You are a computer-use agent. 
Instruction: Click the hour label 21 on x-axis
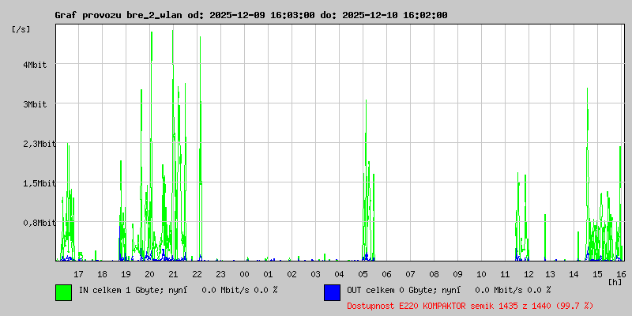173,274
